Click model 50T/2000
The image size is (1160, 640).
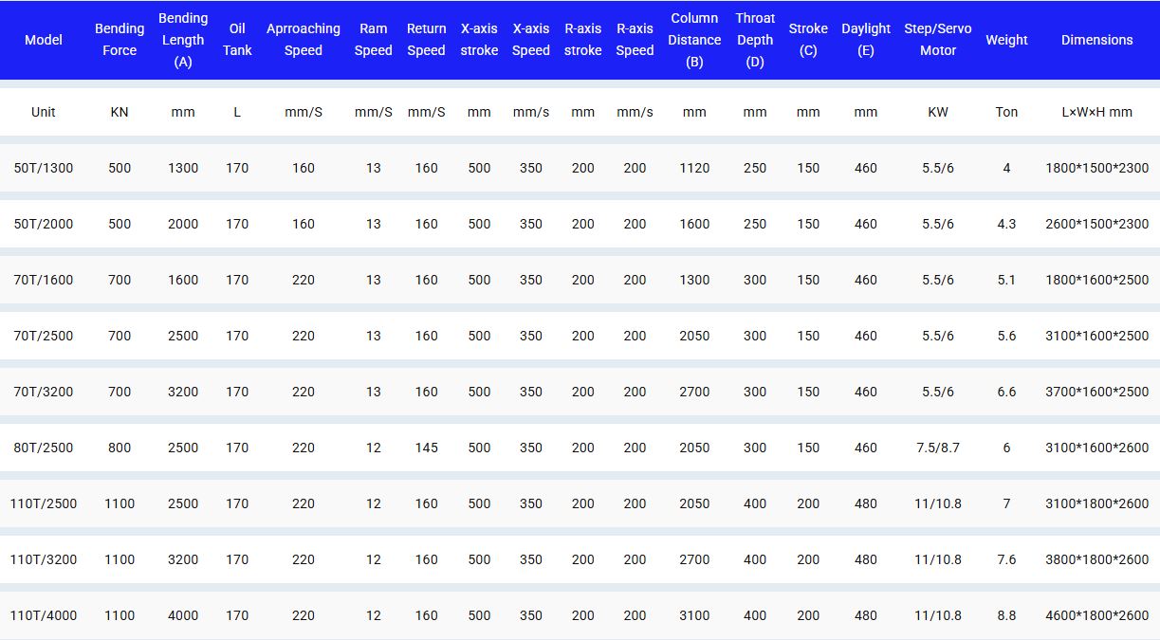point(44,224)
